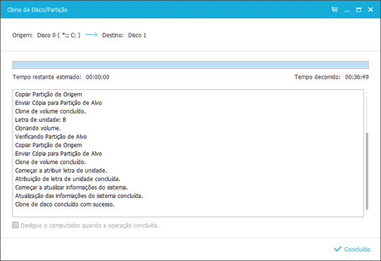Click the window title 'Clone de Disco/Partição'
This screenshot has width=381, height=261.
[x=37, y=10]
